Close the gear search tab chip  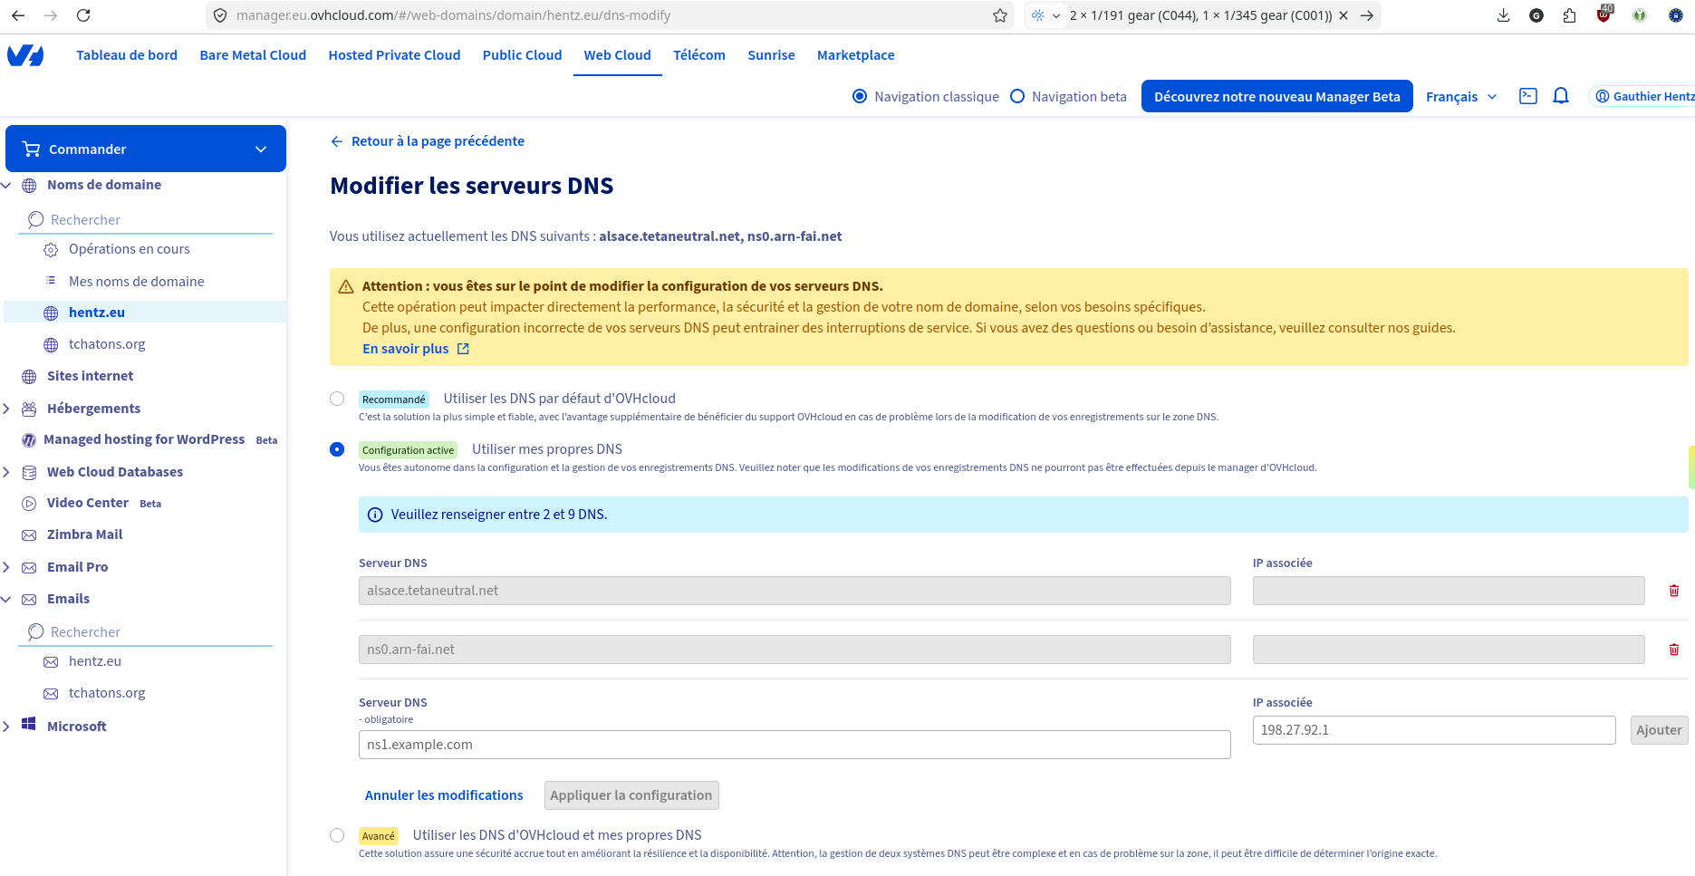[1343, 15]
